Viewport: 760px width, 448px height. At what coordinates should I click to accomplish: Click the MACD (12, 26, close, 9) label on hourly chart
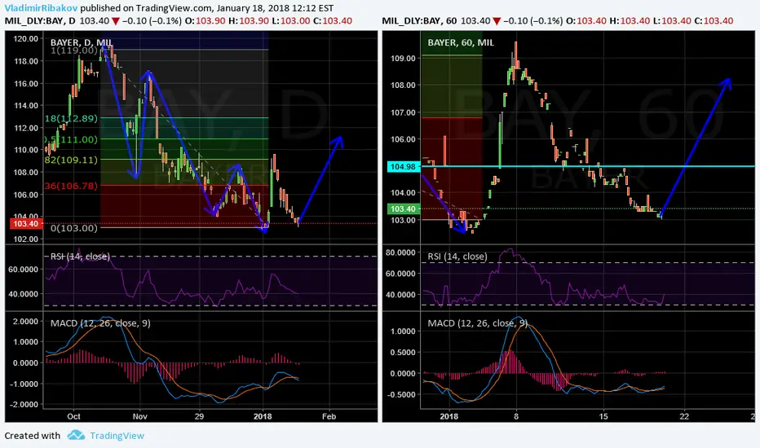click(477, 323)
